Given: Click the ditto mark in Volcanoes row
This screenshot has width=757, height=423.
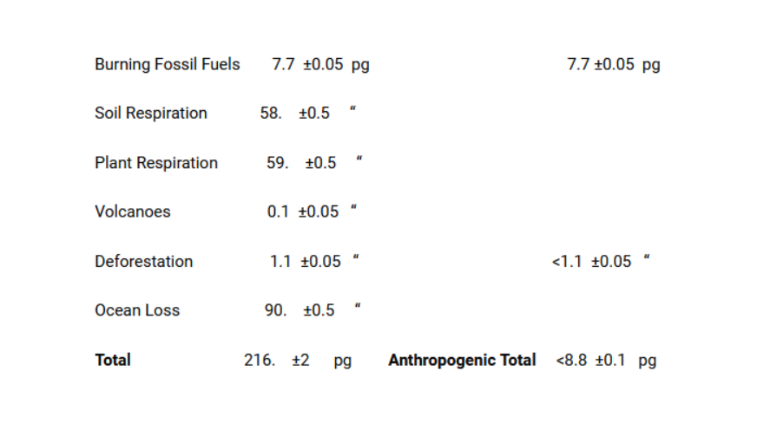Looking at the screenshot, I should click(x=354, y=209).
